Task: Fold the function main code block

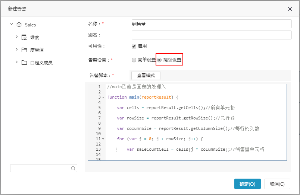Action: pyautogui.click(x=103, y=97)
